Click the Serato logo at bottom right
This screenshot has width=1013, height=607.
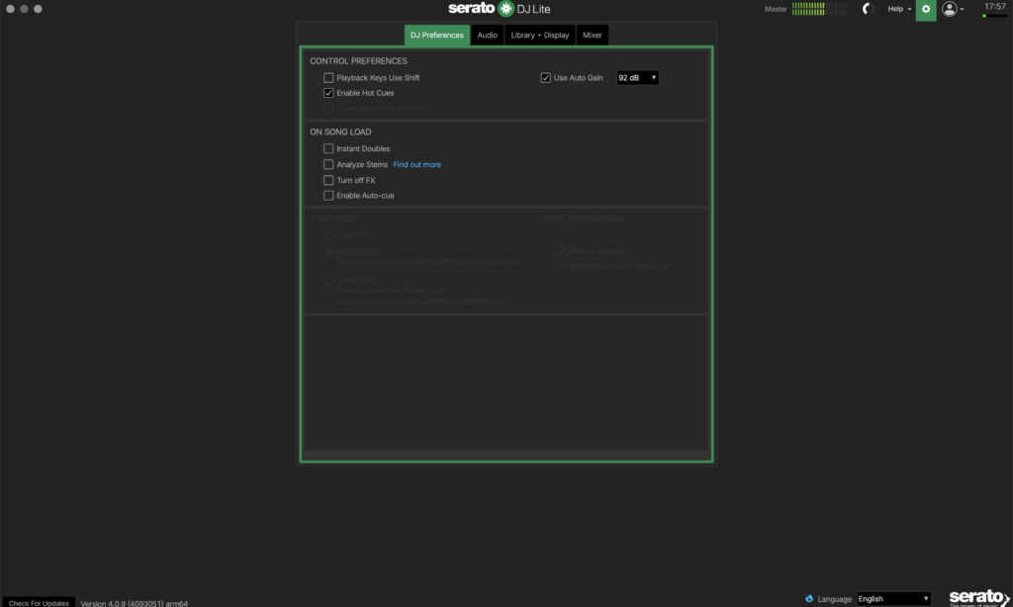click(978, 597)
